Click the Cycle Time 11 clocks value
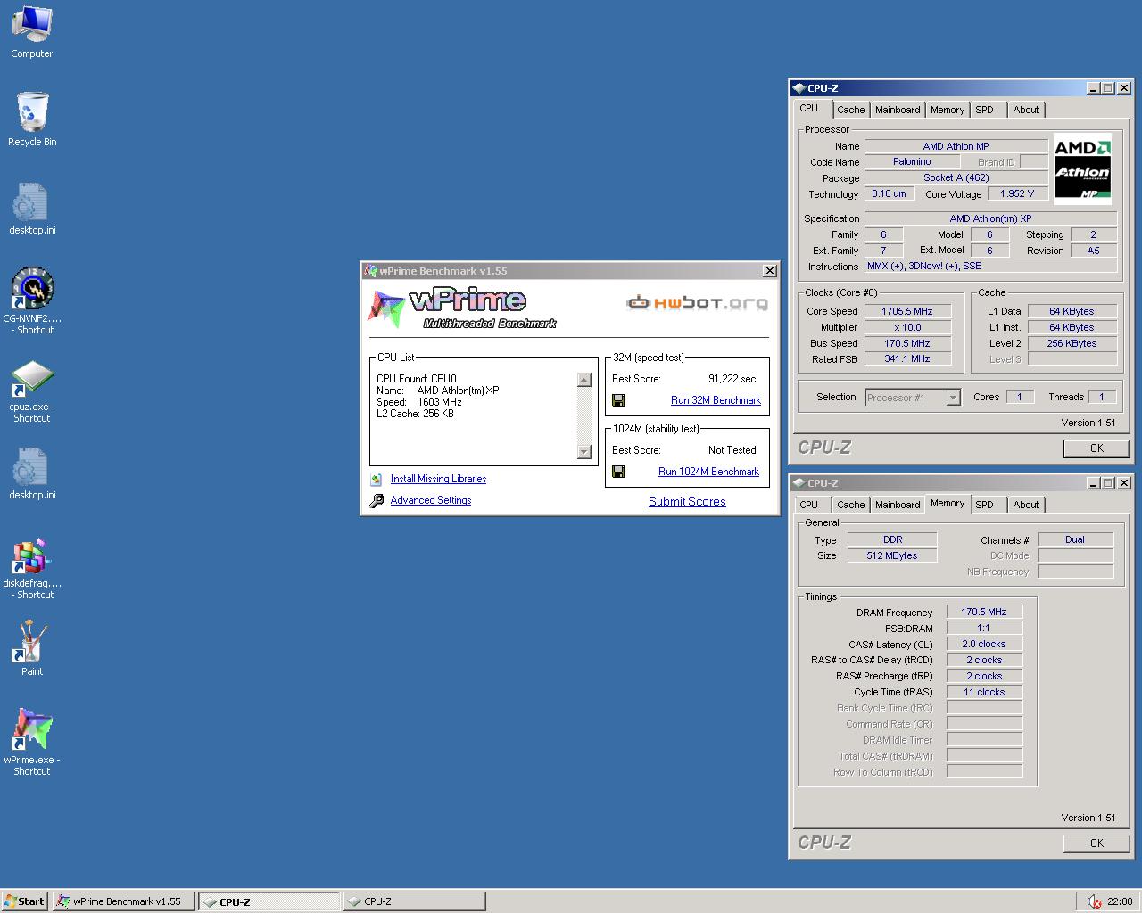The width and height of the screenshot is (1142, 913). (984, 692)
